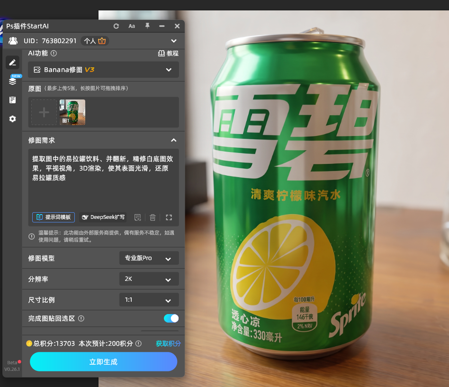Click the user avatar icon beside UID
The width and height of the screenshot is (449, 387).
[x=13, y=41]
